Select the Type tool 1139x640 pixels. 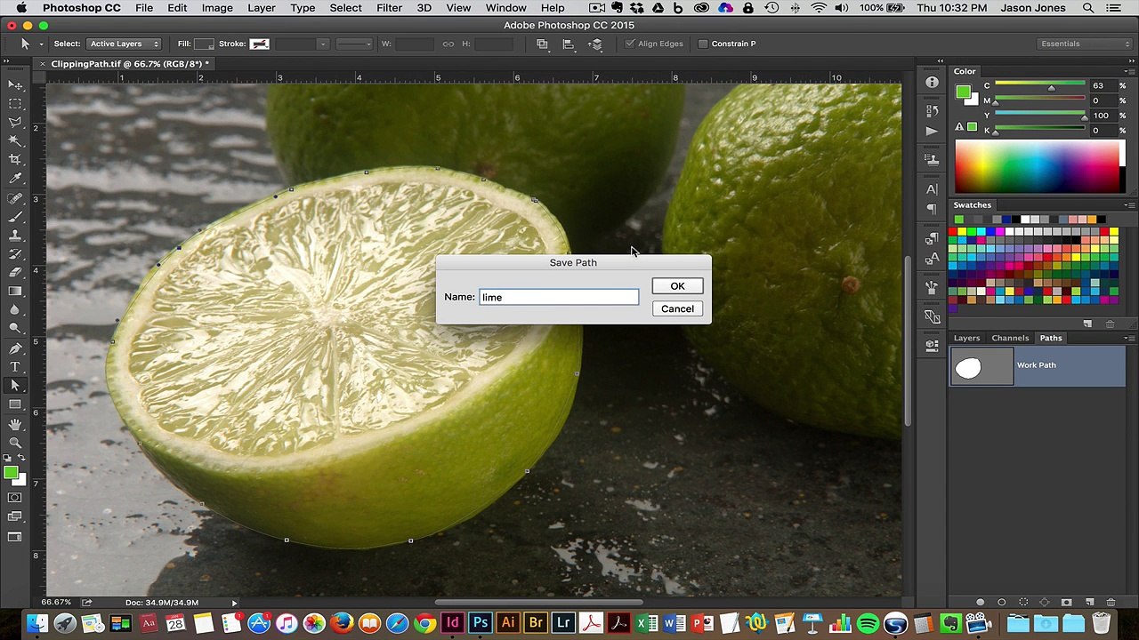pyautogui.click(x=15, y=367)
